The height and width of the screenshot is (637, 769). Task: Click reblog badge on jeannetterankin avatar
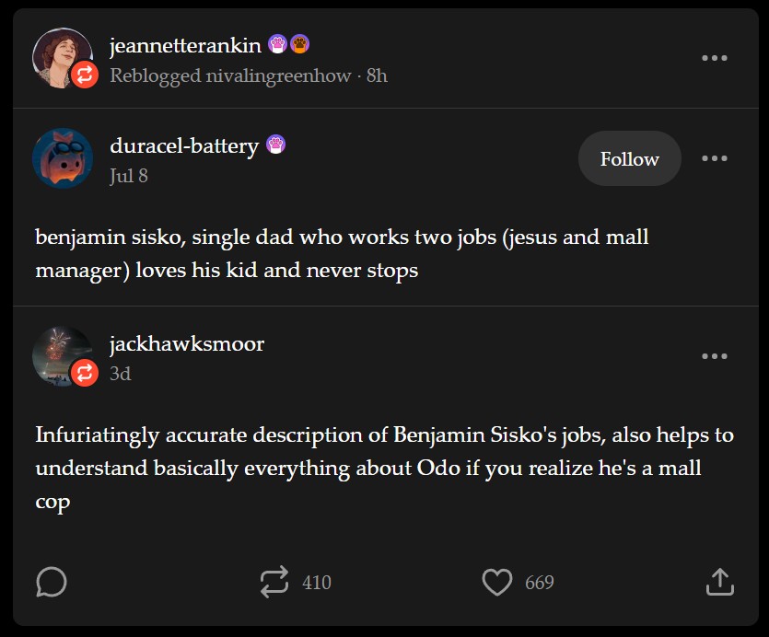85,74
